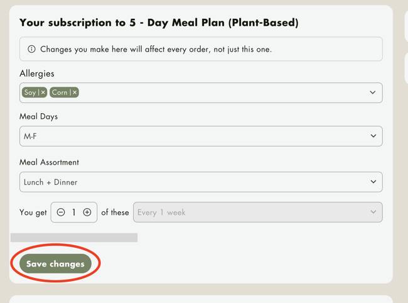Screen dimensions: 408x303
Task: Click the Soy allergy tag label
Action: pos(30,92)
